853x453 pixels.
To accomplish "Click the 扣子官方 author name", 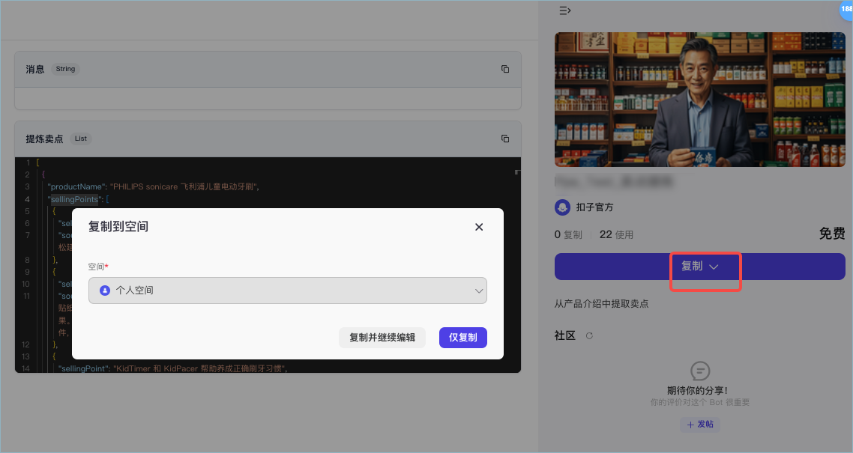I will [x=594, y=207].
